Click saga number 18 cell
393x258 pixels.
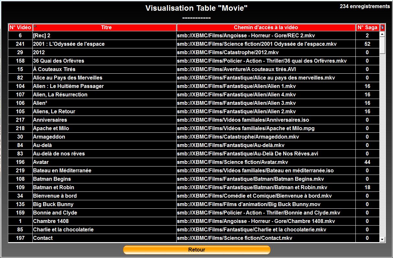[367, 187]
